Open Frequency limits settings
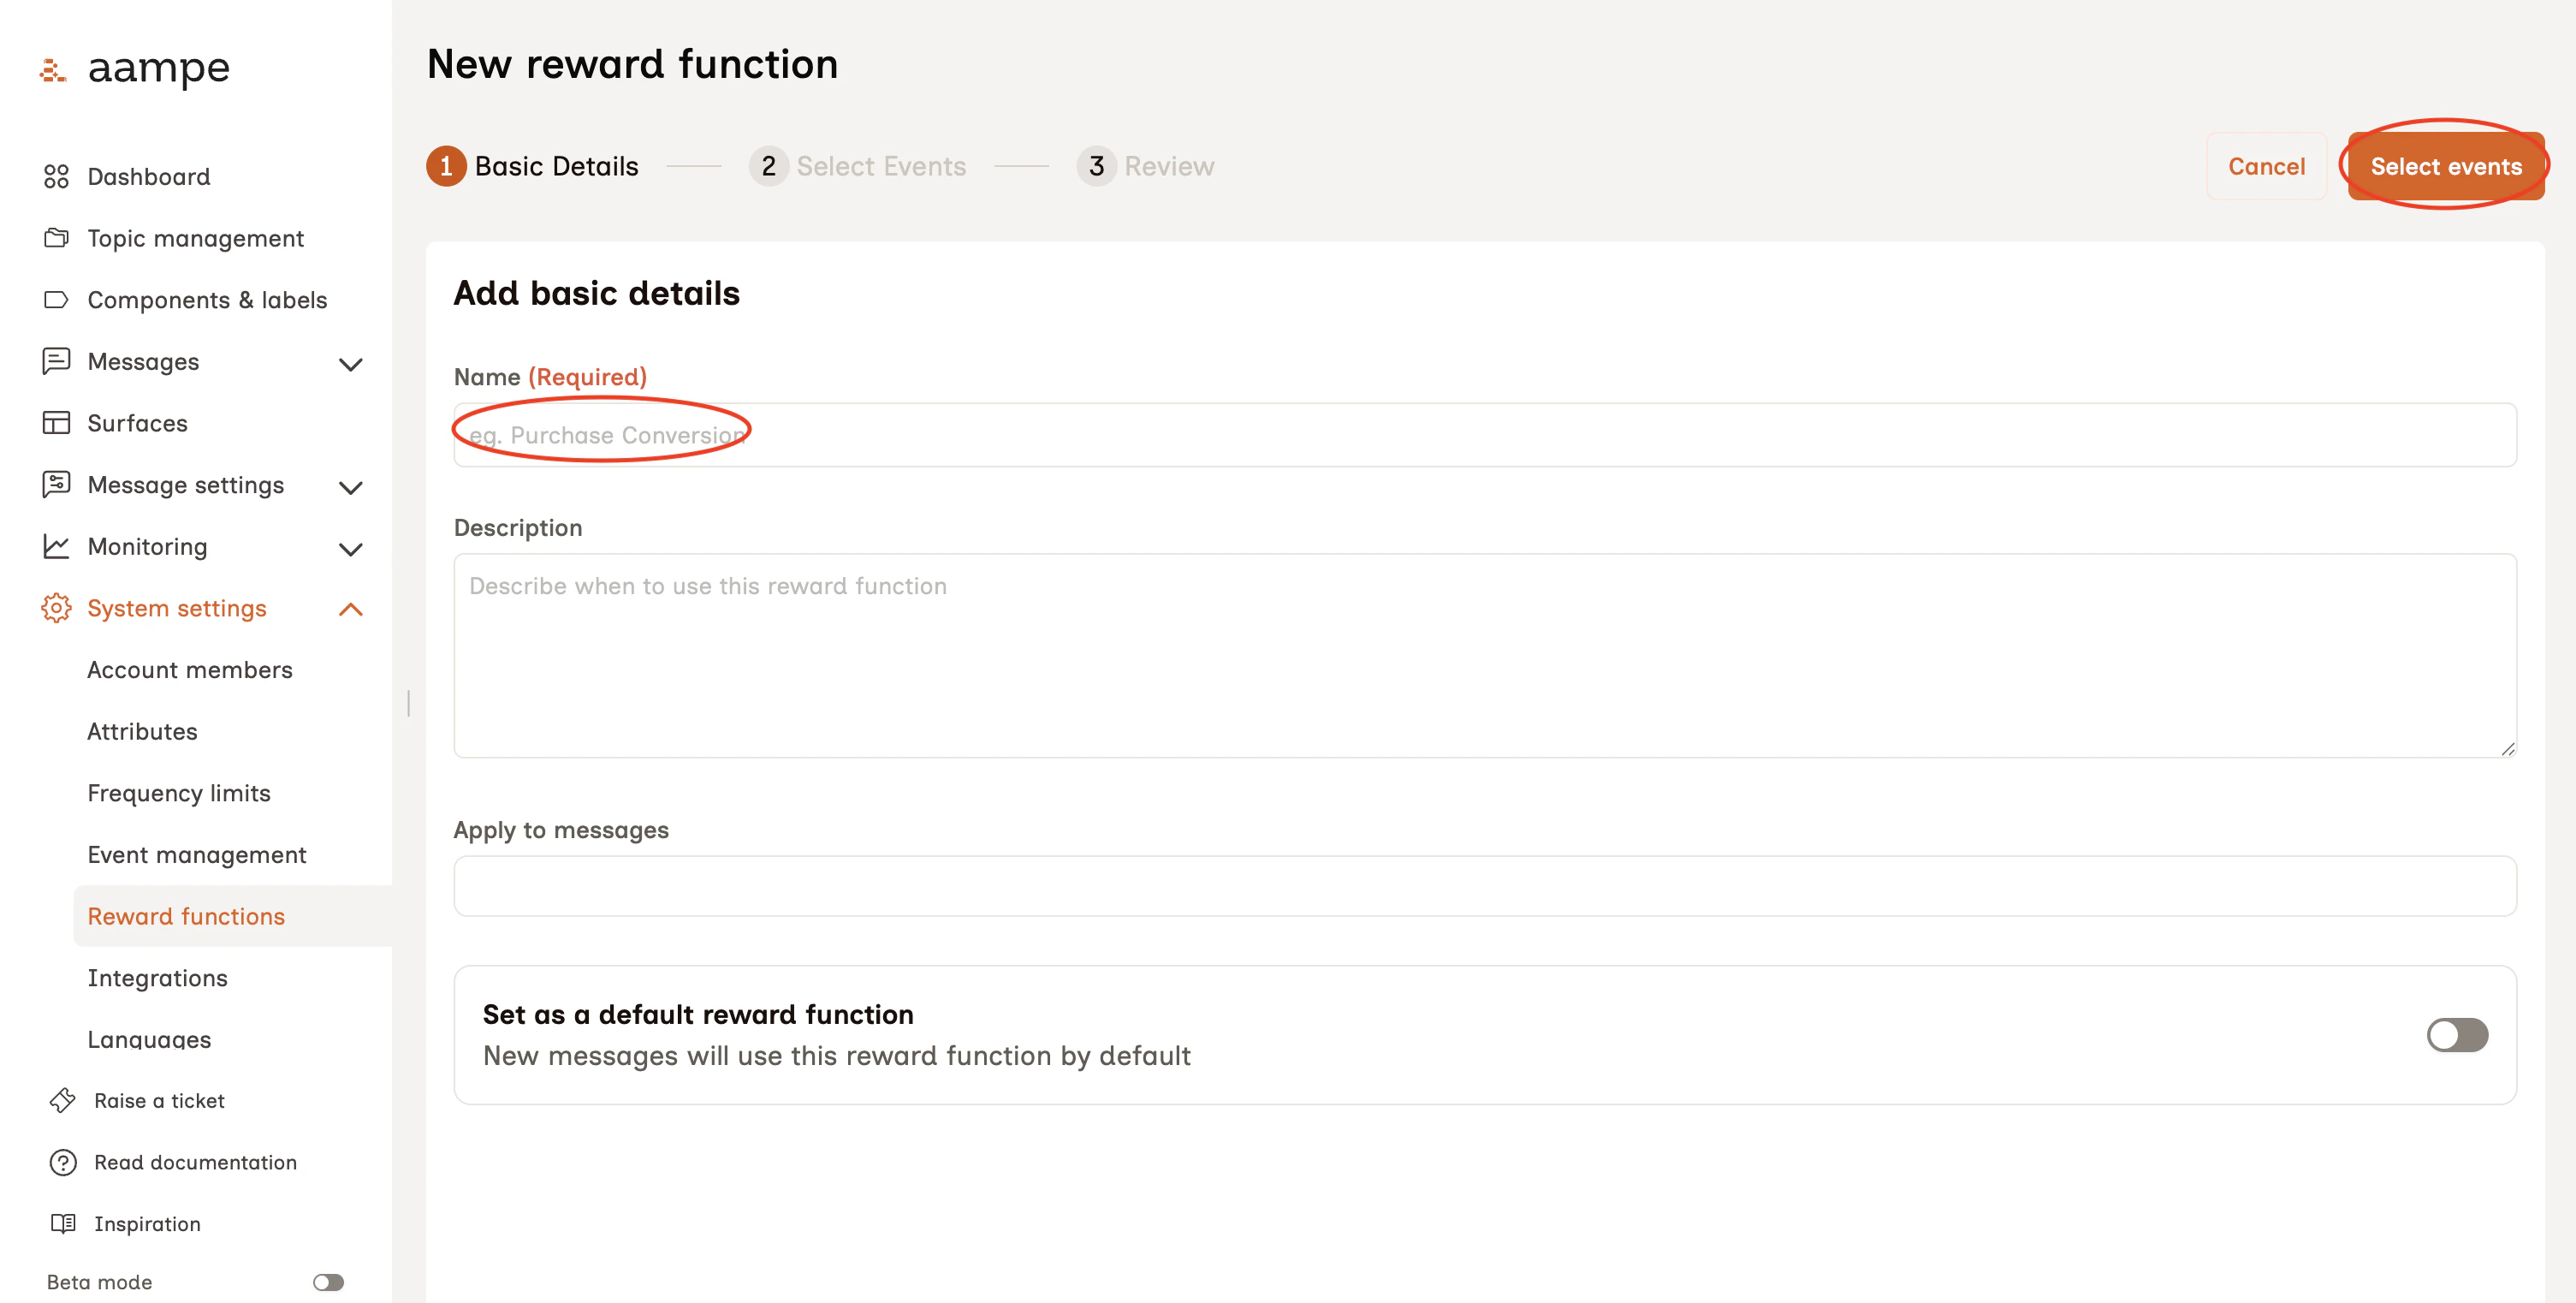Image resolution: width=2576 pixels, height=1303 pixels. (179, 793)
